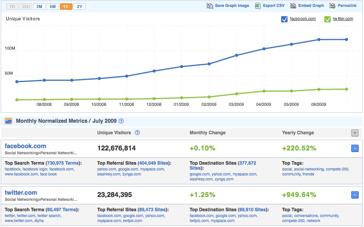This screenshot has width=364, height=227.
Task: Collapse all rows with the gray minus button
Action: coord(355,133)
